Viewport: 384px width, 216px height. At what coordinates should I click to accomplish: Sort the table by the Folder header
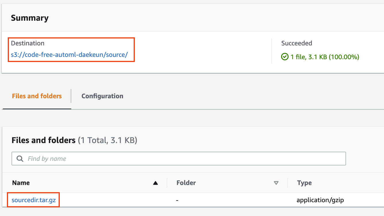[x=186, y=183]
